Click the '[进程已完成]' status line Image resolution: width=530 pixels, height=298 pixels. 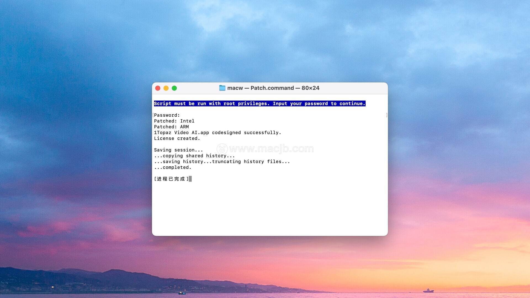point(171,179)
